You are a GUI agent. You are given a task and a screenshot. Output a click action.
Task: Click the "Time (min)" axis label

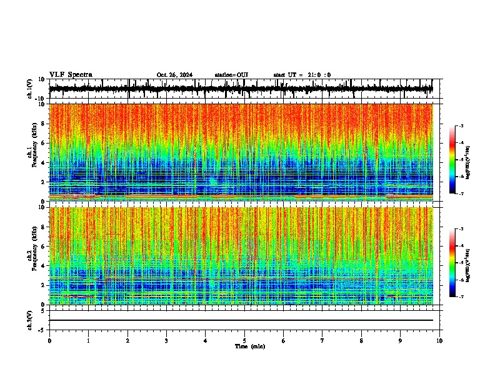(x=250, y=346)
